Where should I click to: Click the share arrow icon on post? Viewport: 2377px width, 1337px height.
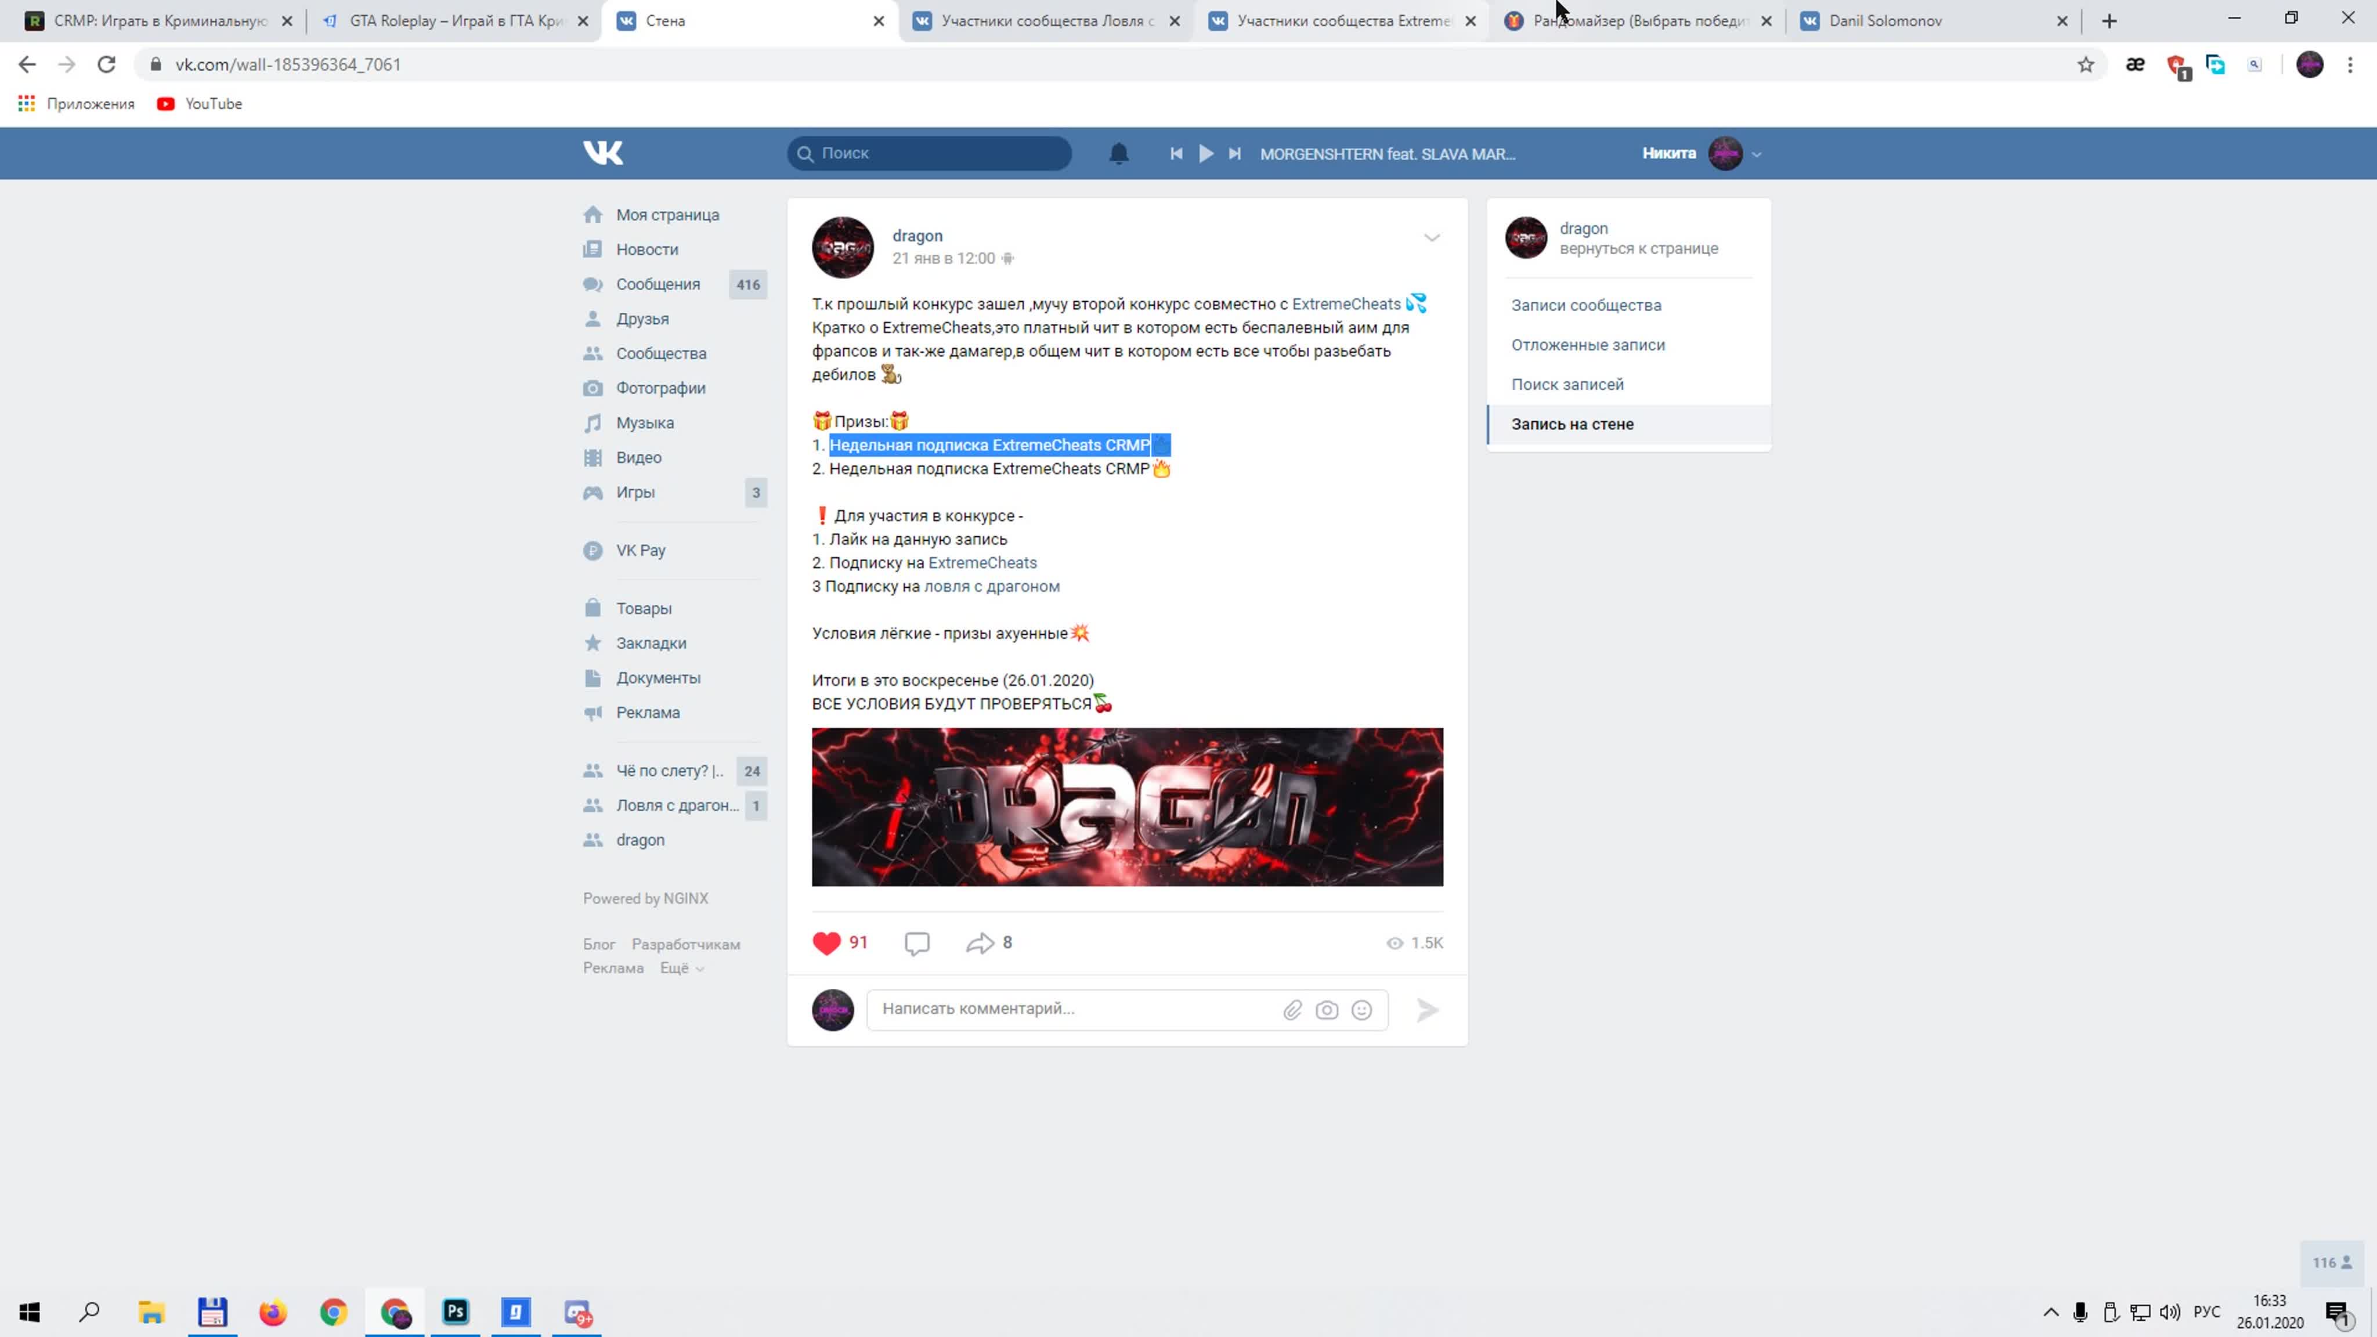[979, 943]
